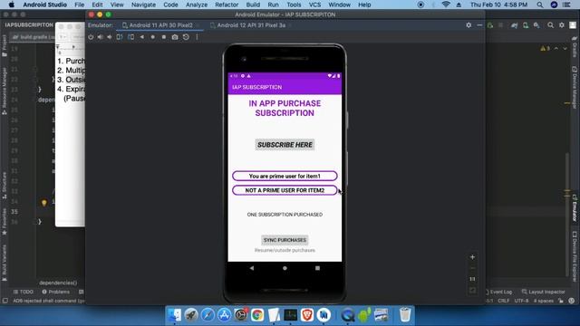Click the Android Studio search magnifier icon
This screenshot has width=580, height=326.
click(x=550, y=25)
